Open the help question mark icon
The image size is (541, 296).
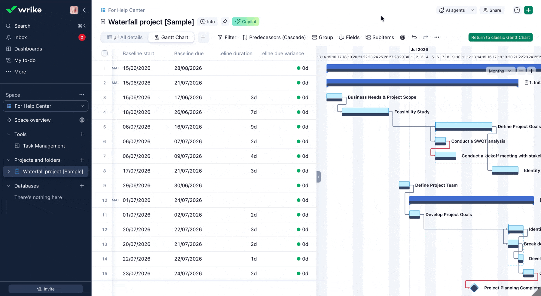pos(517,10)
